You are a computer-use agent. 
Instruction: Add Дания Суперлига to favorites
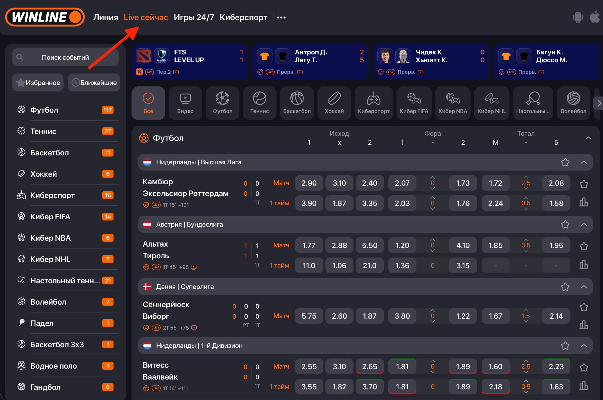point(565,287)
